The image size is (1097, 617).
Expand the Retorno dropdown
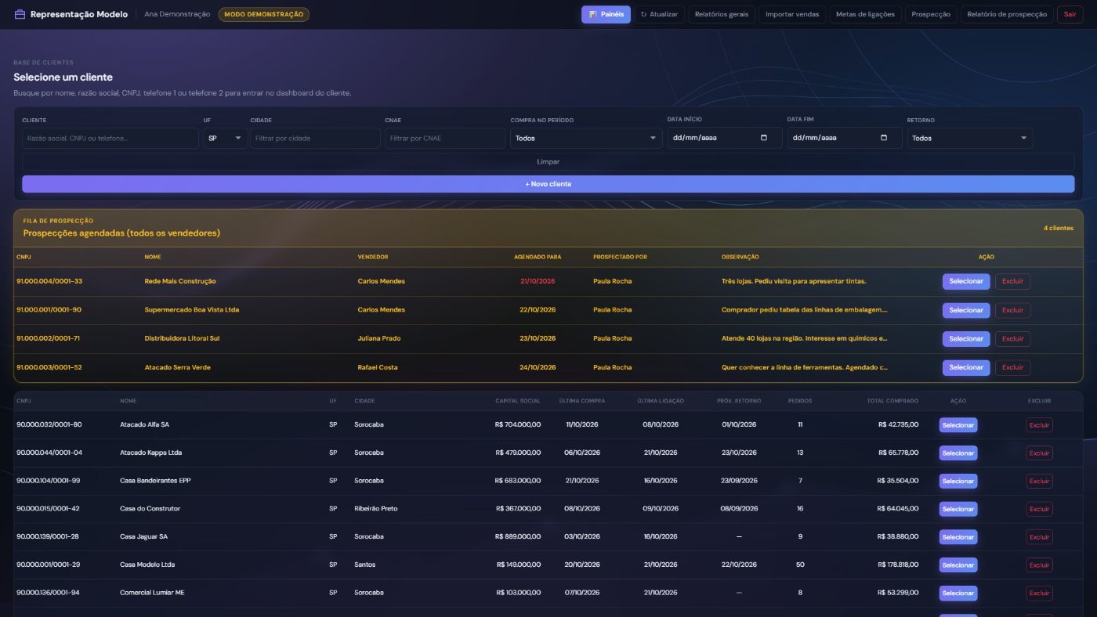tap(970, 138)
